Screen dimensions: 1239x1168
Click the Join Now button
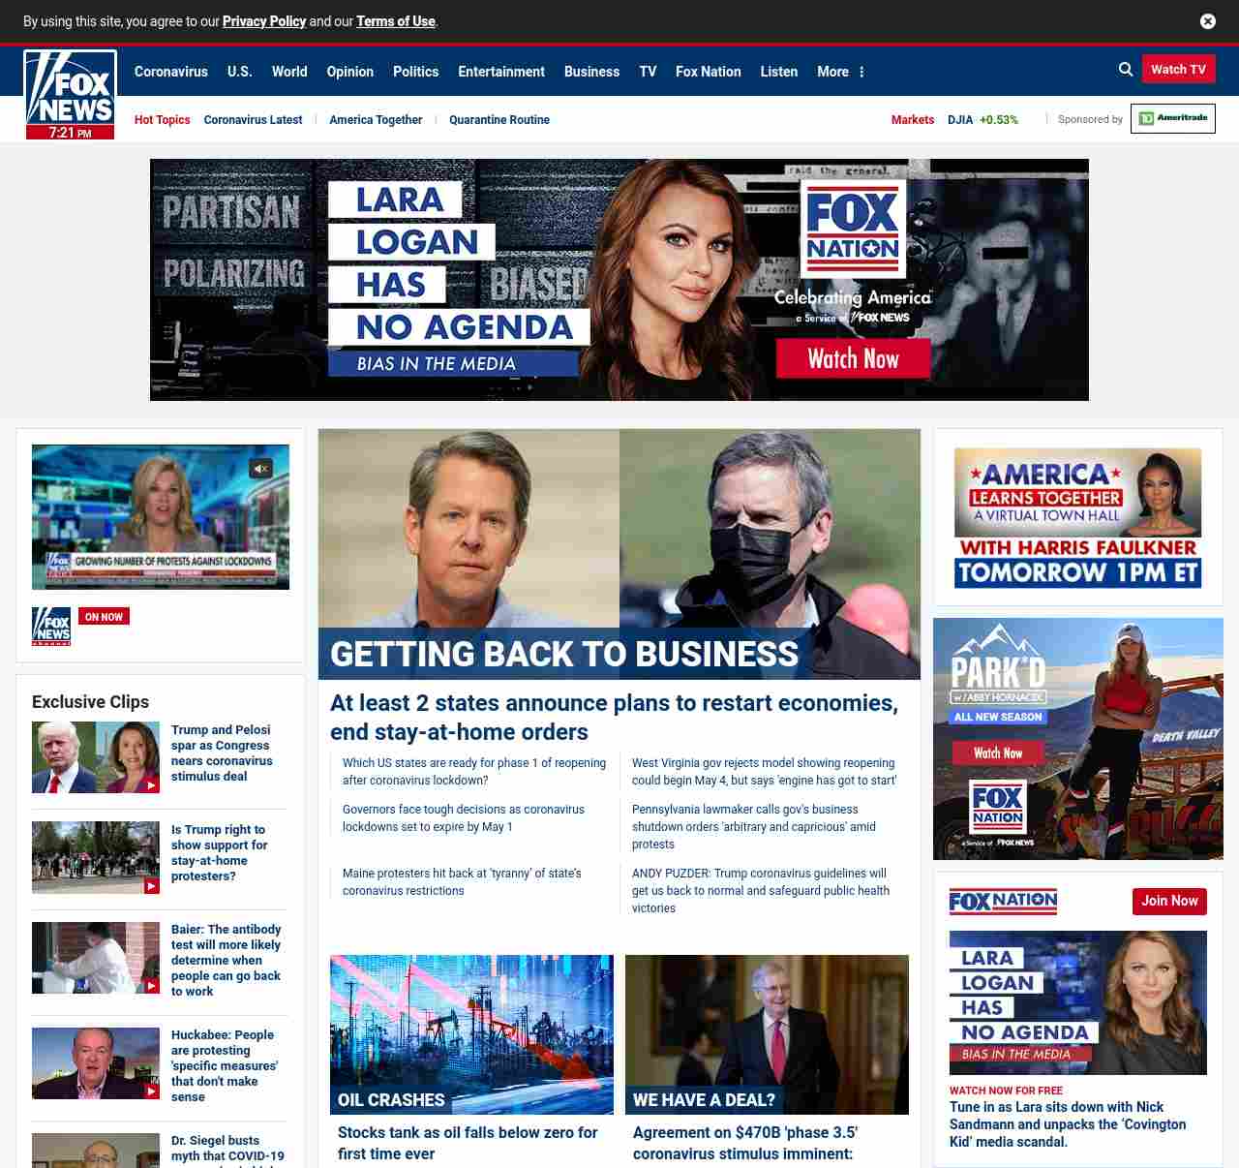(x=1168, y=901)
